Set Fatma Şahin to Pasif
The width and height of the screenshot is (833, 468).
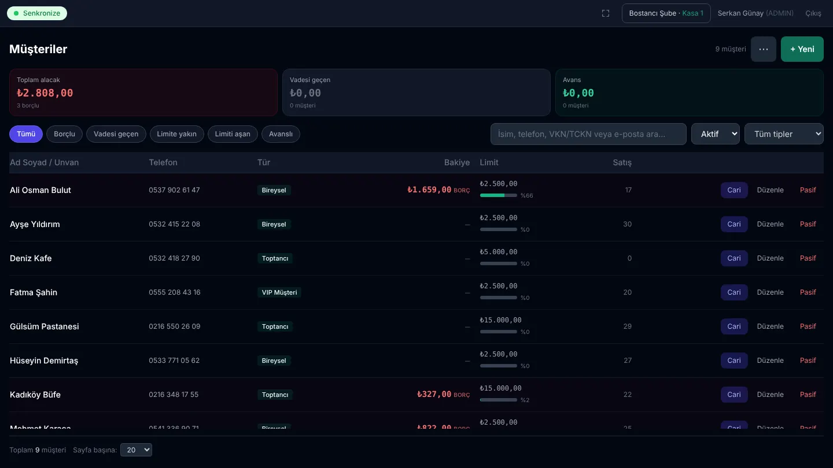click(808, 292)
